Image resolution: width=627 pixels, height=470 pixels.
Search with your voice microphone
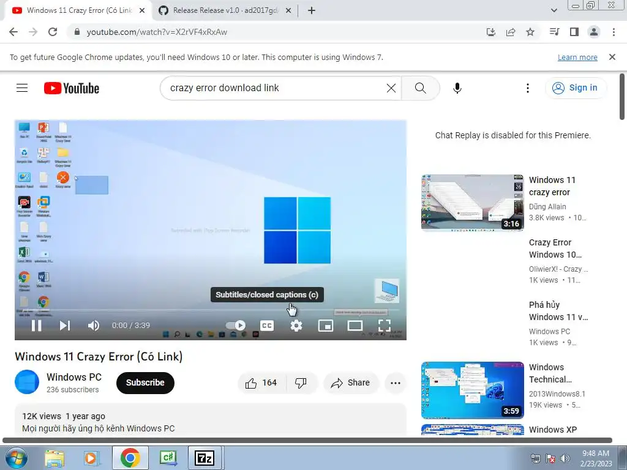tap(457, 88)
